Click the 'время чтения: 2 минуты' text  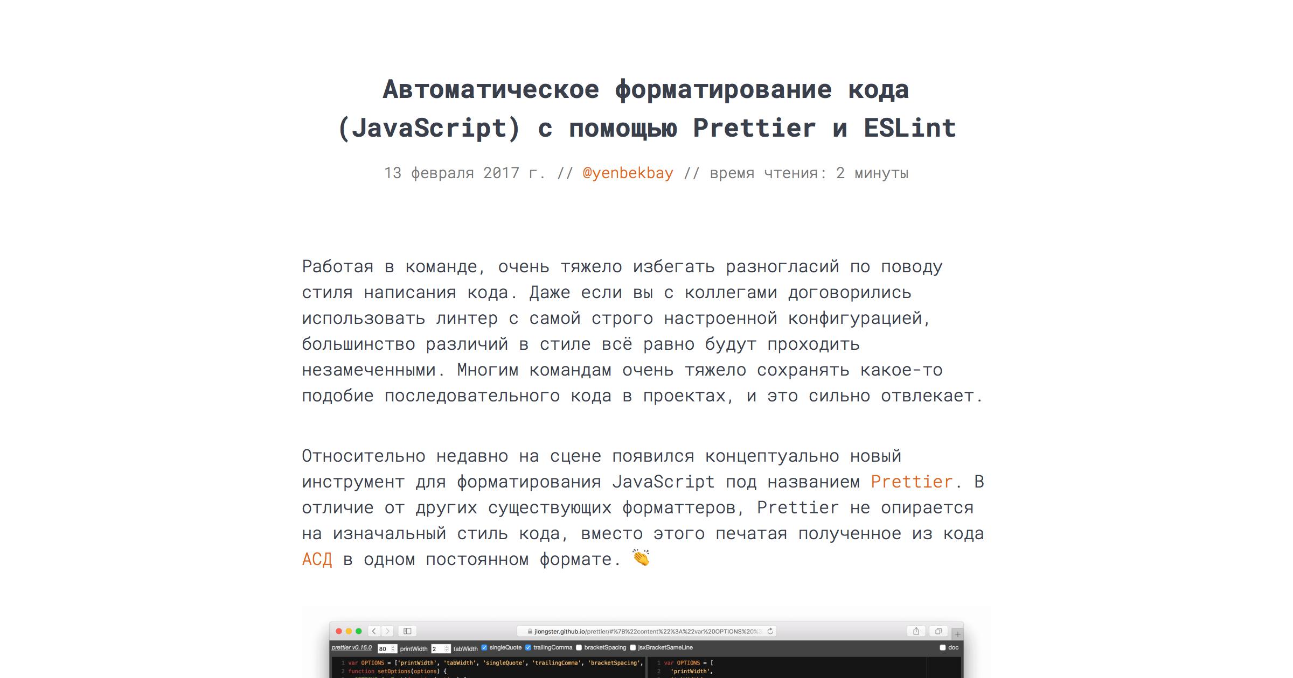click(x=809, y=173)
